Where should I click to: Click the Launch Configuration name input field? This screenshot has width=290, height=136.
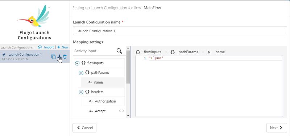180,31
